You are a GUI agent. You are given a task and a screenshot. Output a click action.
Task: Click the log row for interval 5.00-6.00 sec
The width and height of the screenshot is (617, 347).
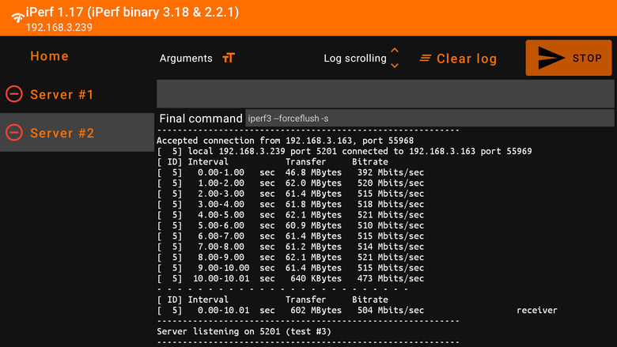[x=290, y=225]
